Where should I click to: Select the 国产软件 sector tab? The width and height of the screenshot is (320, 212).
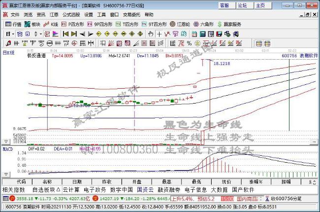[x=243, y=190]
